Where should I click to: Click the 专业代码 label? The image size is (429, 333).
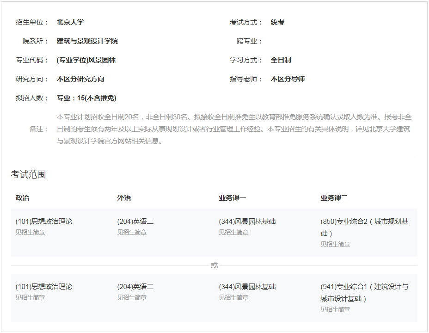tap(32, 60)
